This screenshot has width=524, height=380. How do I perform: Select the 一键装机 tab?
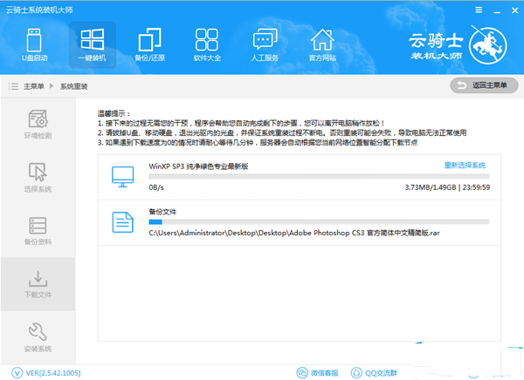(x=93, y=45)
